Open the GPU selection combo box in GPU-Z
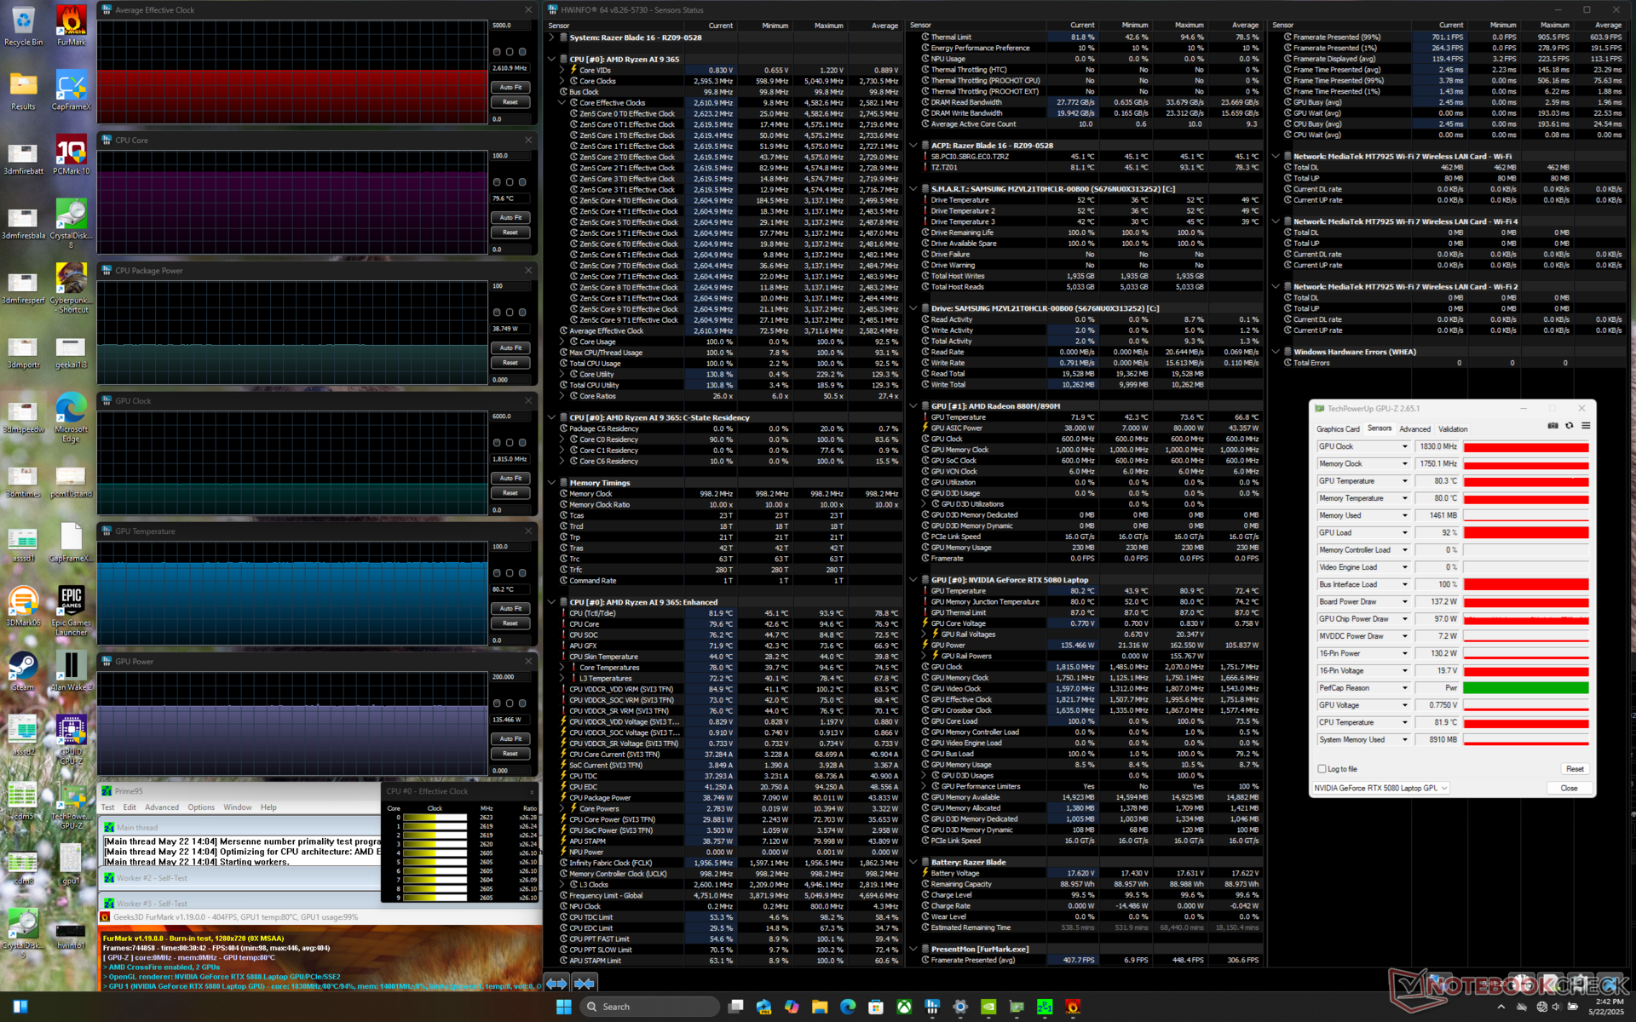1636x1022 pixels. point(1380,789)
